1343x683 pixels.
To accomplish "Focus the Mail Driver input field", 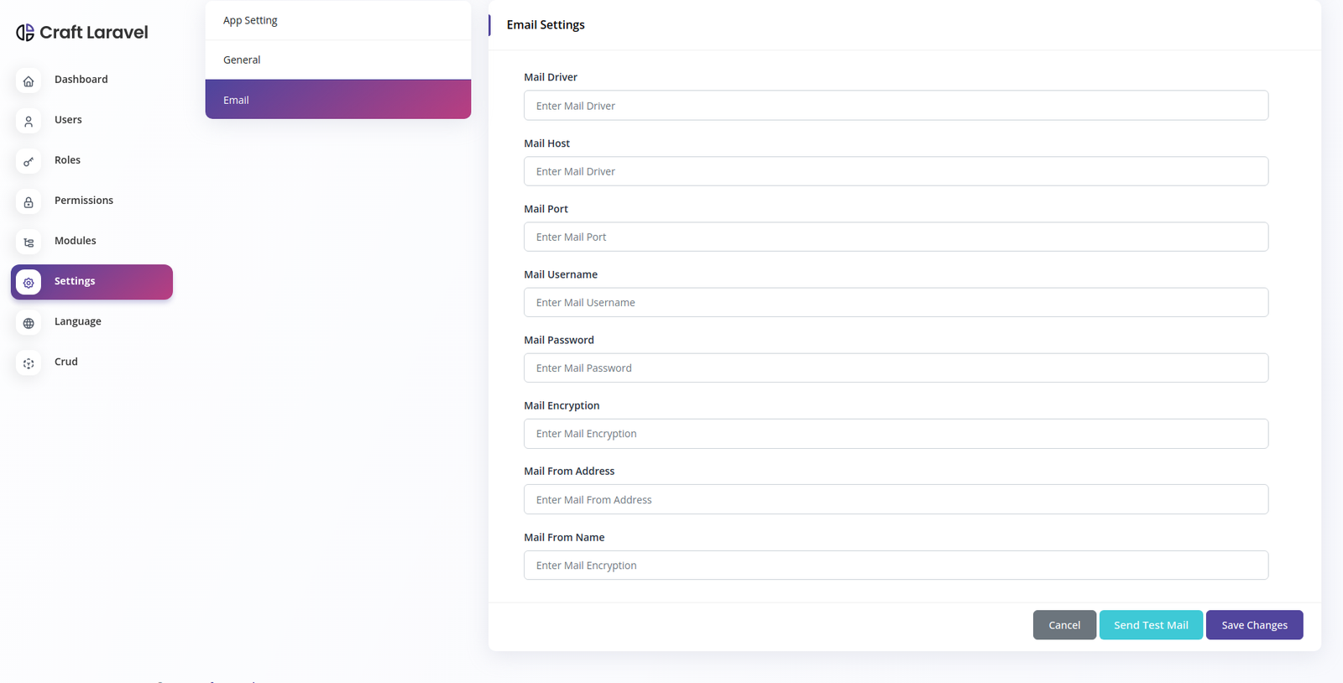I will 896,106.
